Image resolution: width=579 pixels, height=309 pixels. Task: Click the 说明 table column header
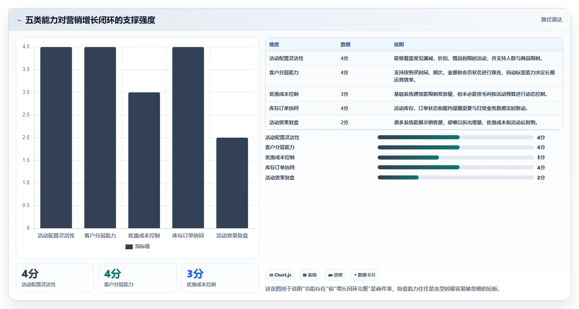click(x=399, y=45)
